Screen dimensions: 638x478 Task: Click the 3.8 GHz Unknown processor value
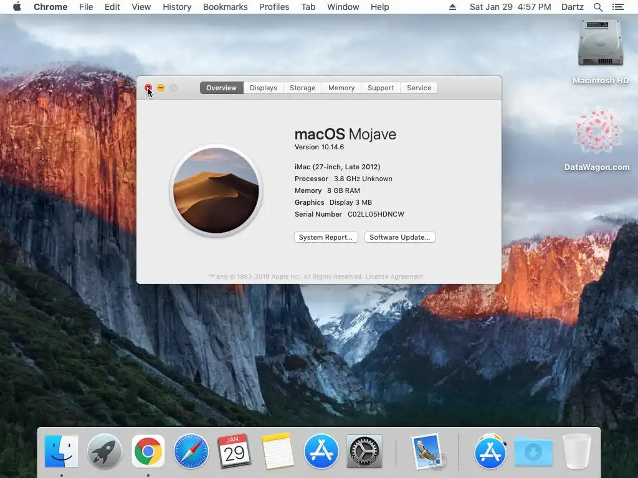(x=363, y=179)
